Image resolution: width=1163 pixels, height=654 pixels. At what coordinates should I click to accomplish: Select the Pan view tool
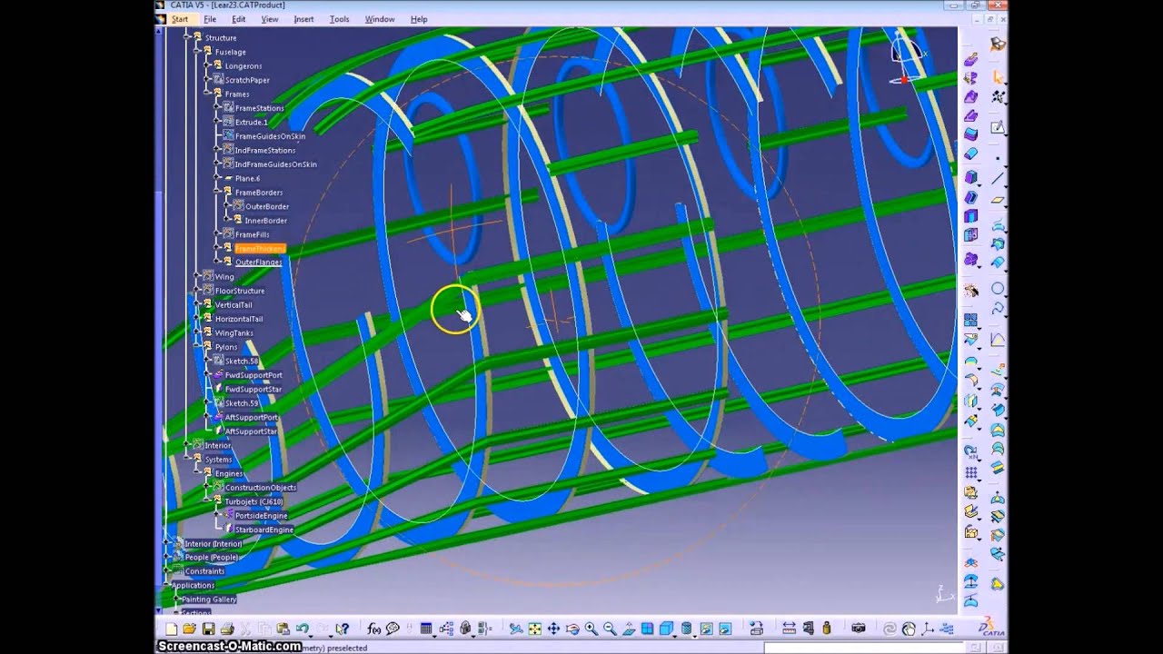553,629
